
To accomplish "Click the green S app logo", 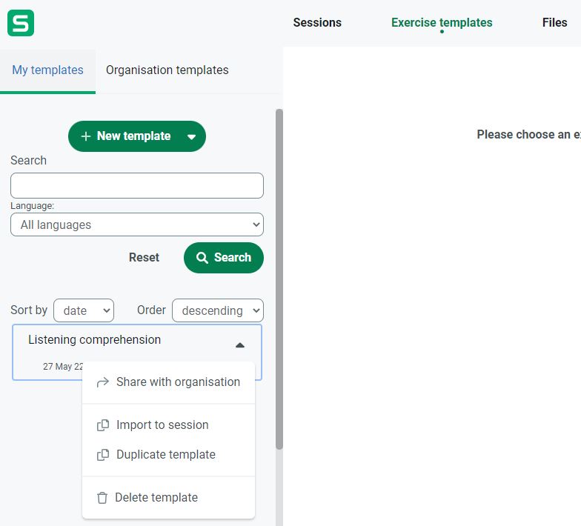I will (21, 23).
